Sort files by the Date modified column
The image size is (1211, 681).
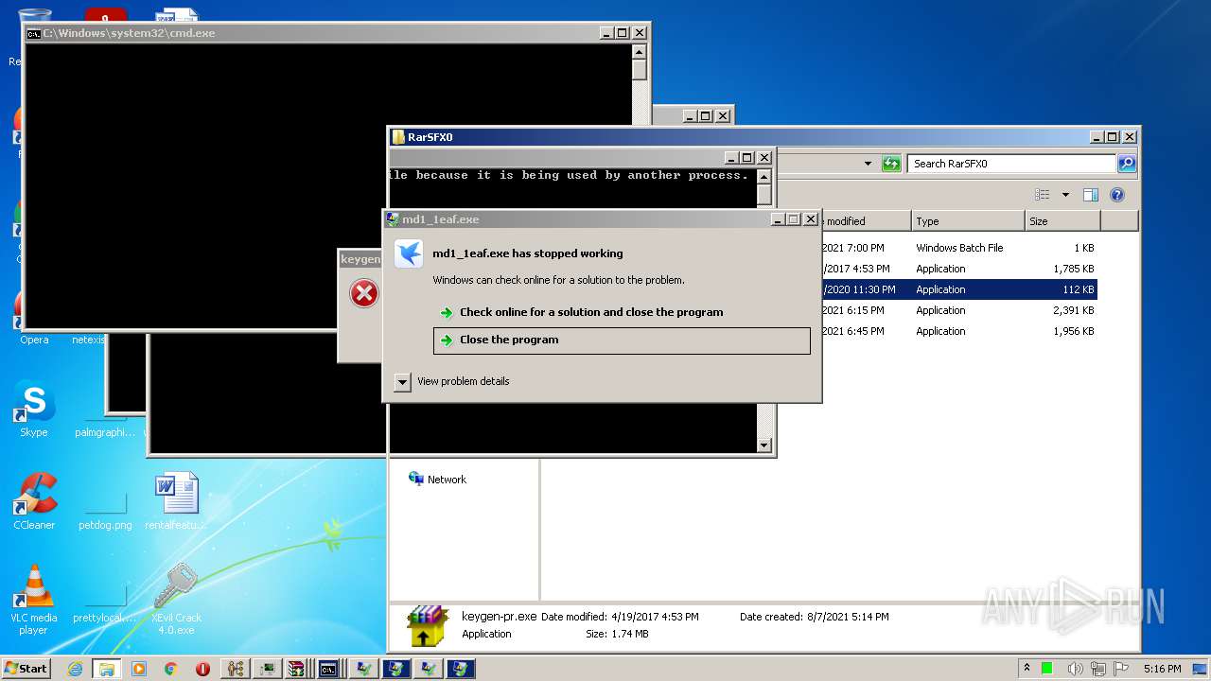pyautogui.click(x=866, y=221)
